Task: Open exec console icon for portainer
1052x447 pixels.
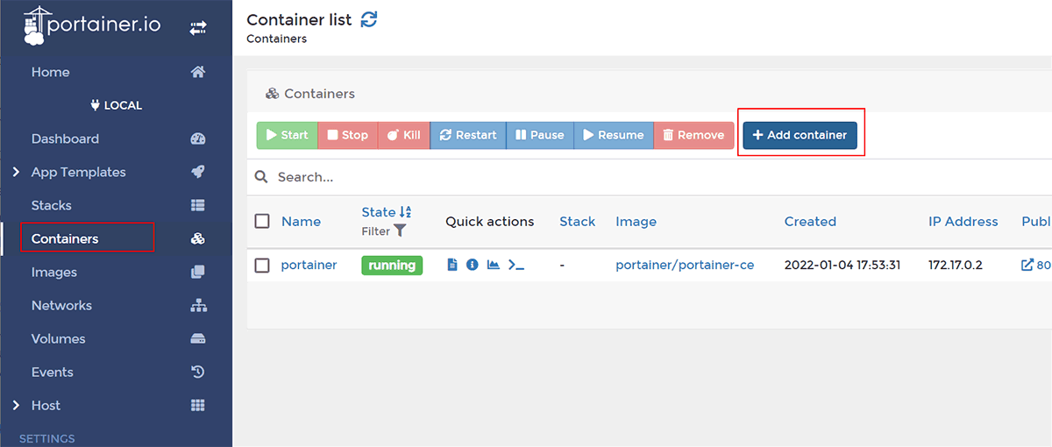Action: click(516, 265)
